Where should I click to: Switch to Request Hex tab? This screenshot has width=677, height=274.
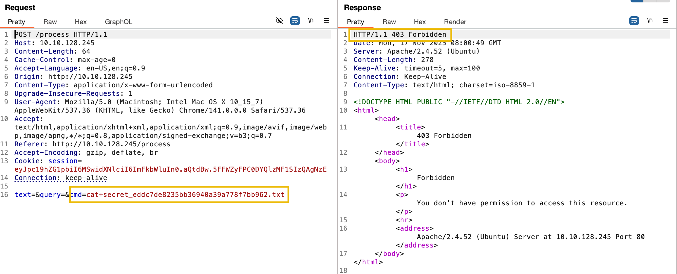click(81, 22)
